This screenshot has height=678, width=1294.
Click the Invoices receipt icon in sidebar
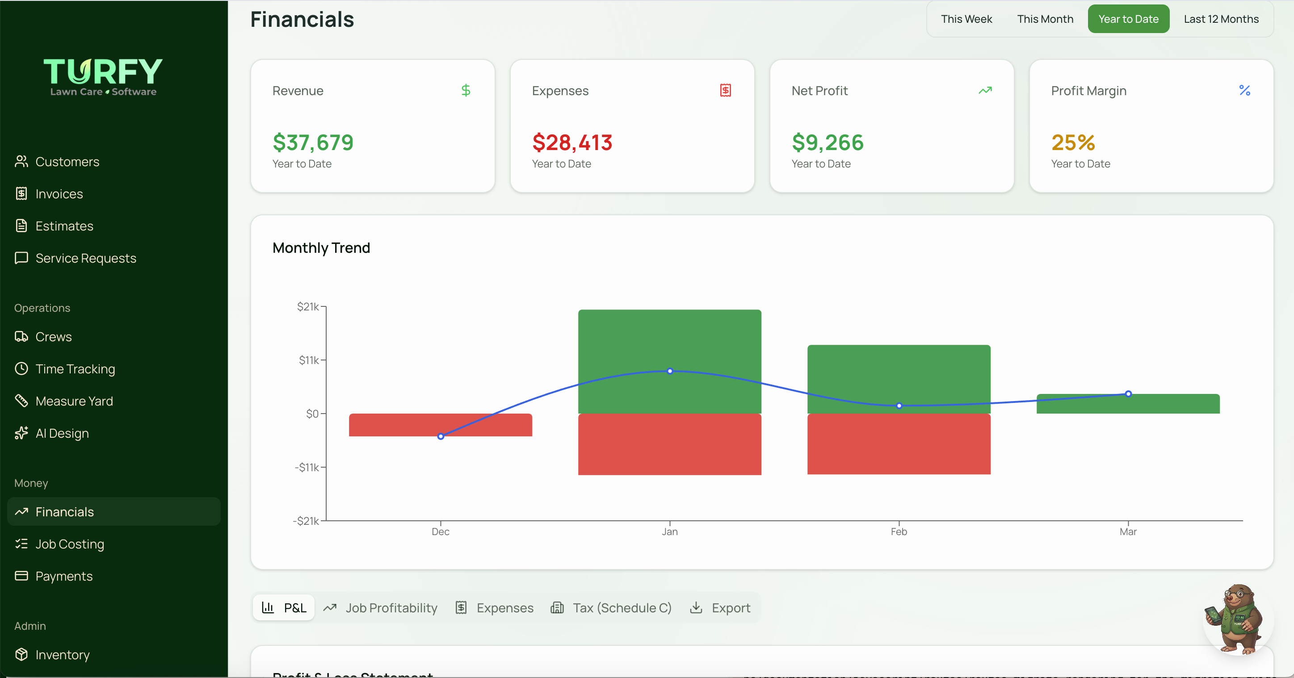[x=21, y=193]
